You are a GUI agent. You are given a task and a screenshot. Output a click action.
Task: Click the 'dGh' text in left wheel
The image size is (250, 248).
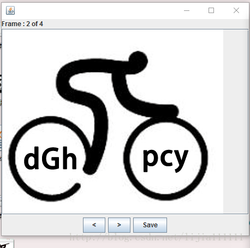coord(50,158)
